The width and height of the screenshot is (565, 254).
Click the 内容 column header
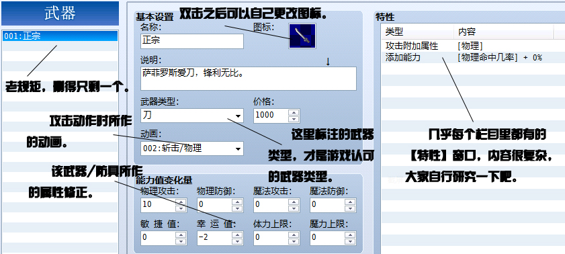(x=503, y=32)
